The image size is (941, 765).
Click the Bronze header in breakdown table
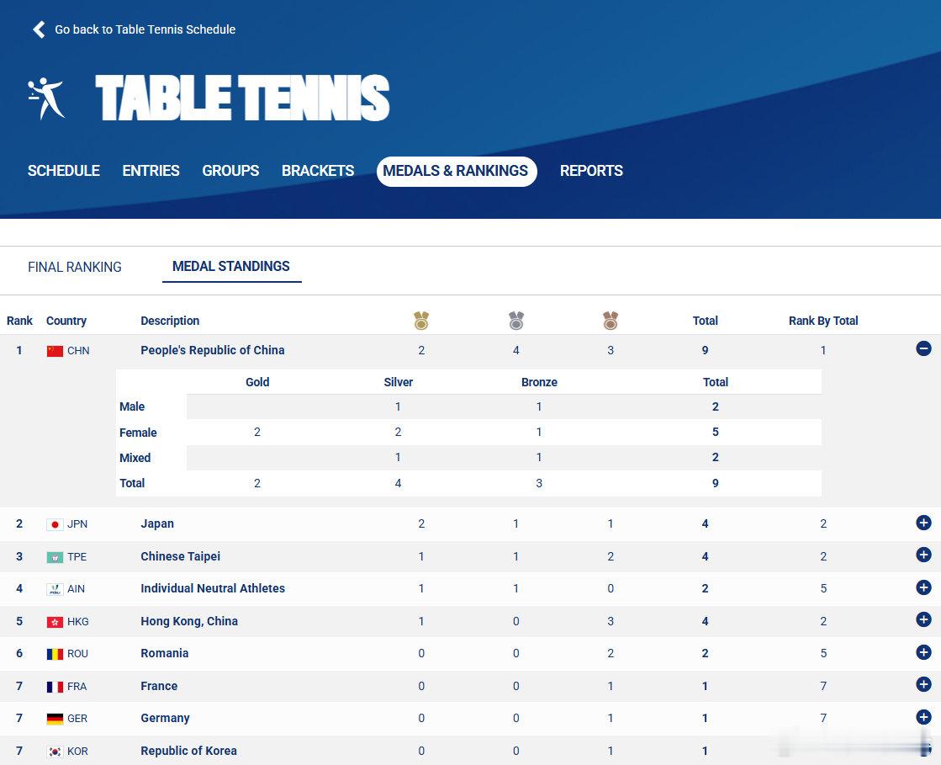[539, 382]
